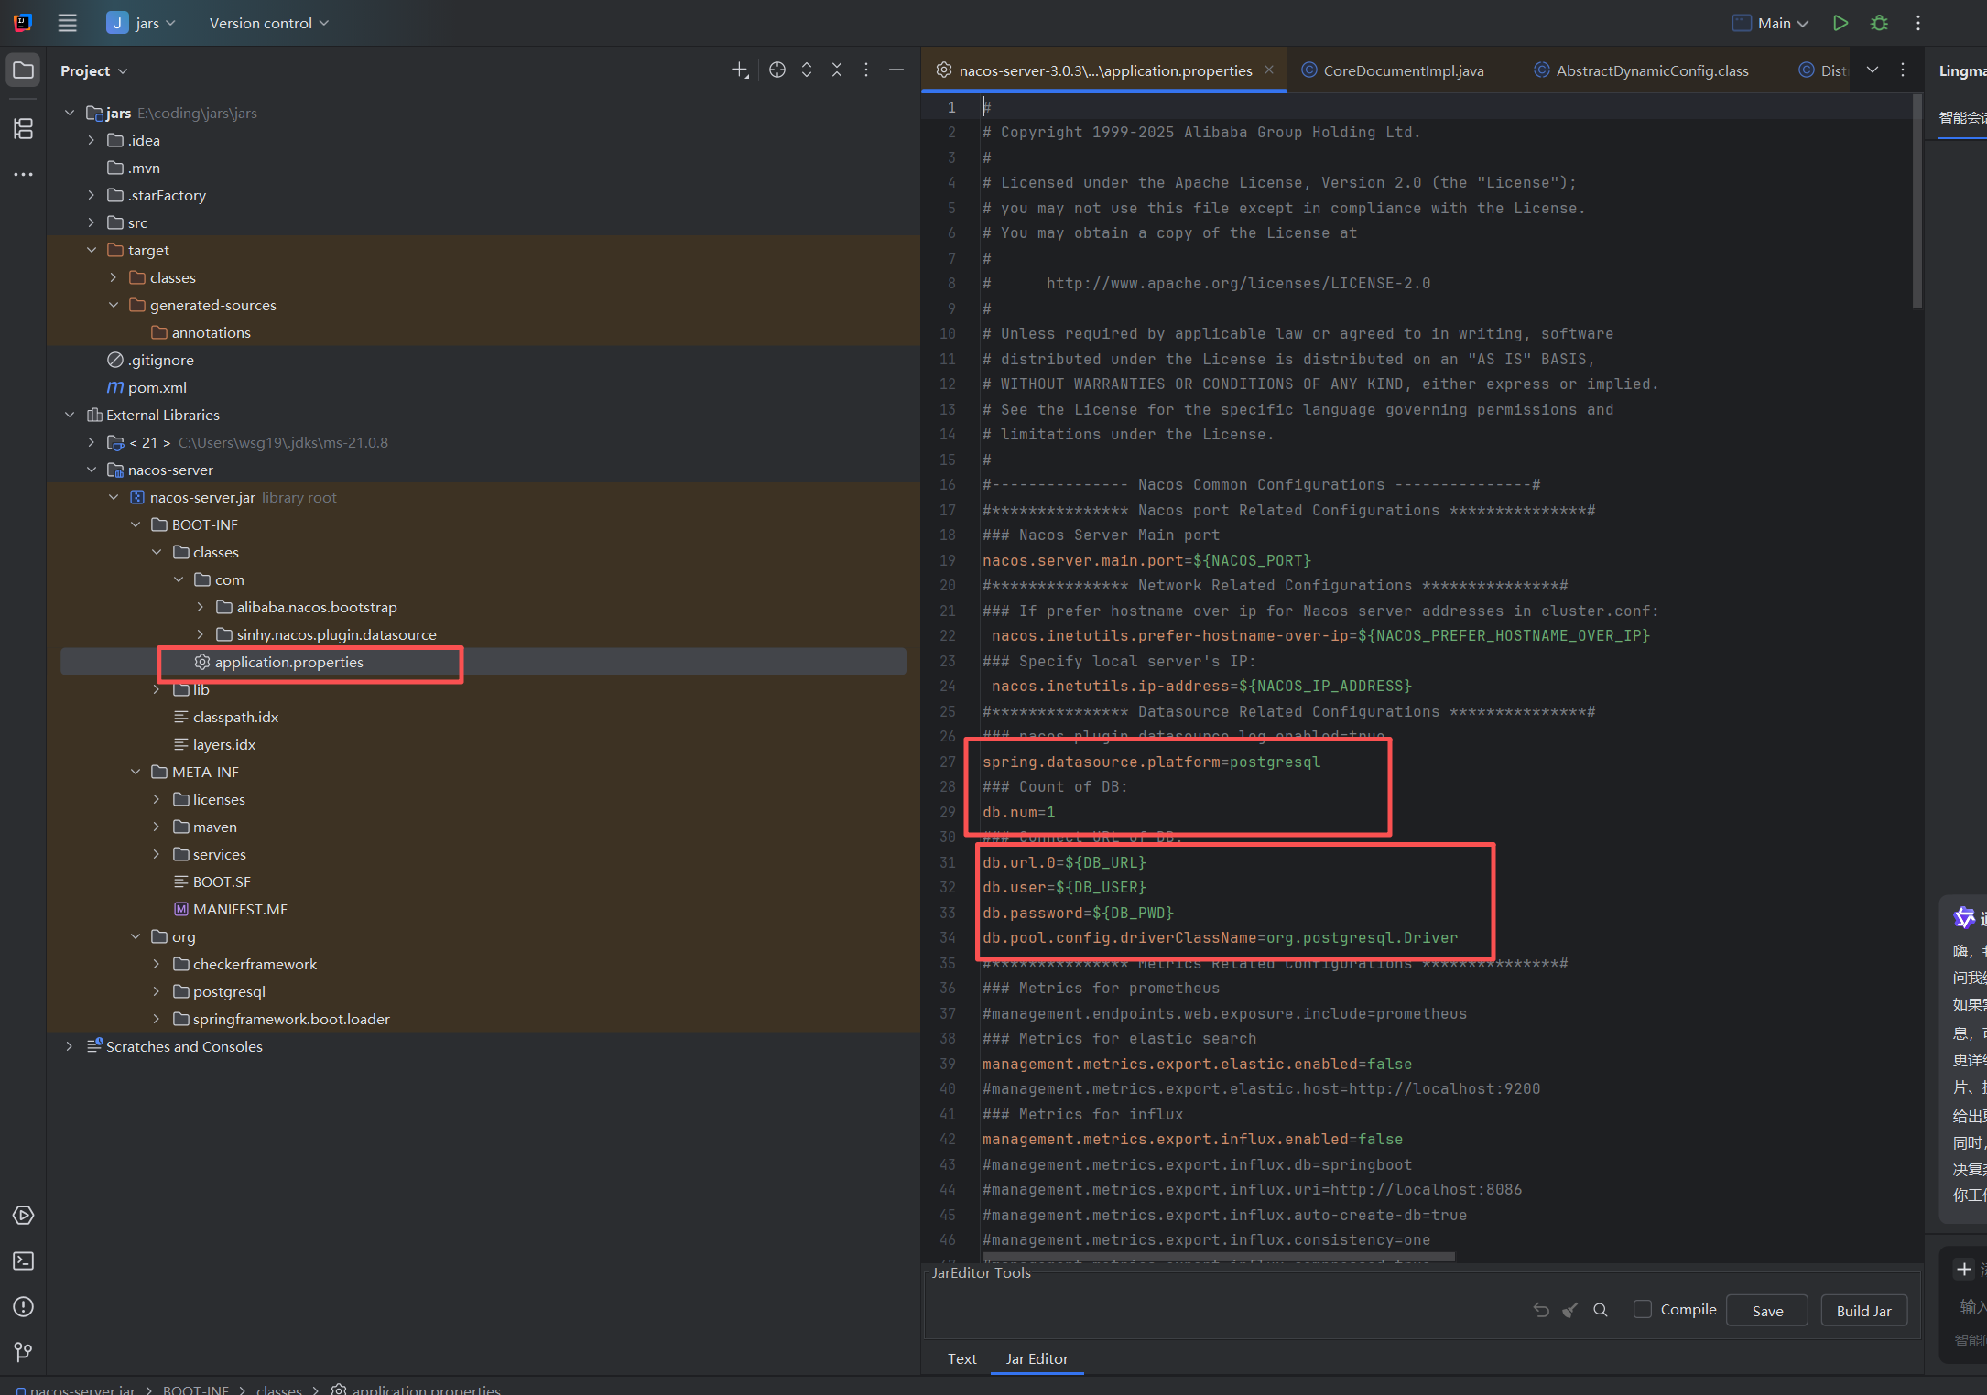Image resolution: width=1987 pixels, height=1395 pixels.
Task: Collapse the External Libraries node
Action: tap(70, 415)
